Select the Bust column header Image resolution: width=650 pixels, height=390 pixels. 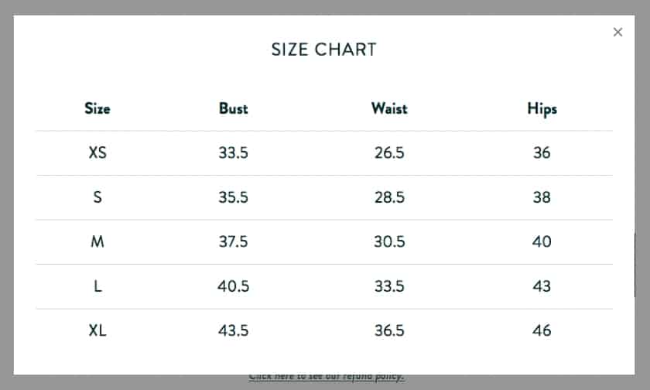(x=234, y=108)
